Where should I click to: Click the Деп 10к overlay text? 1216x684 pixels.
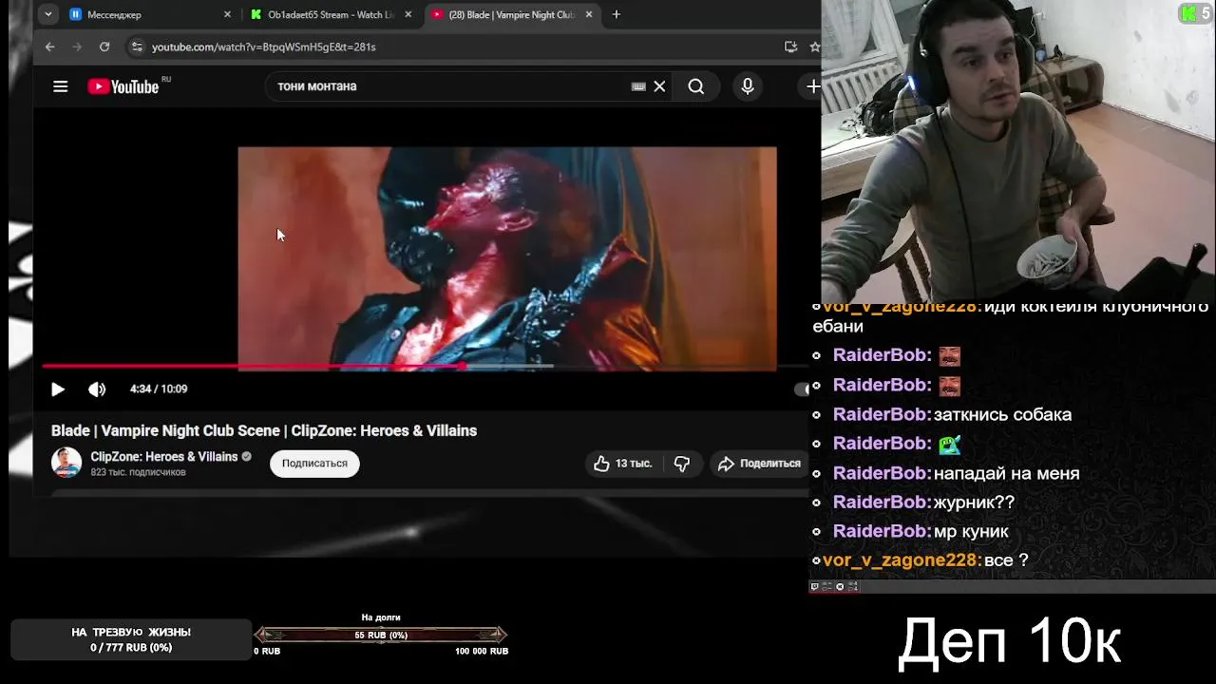pyautogui.click(x=1010, y=641)
